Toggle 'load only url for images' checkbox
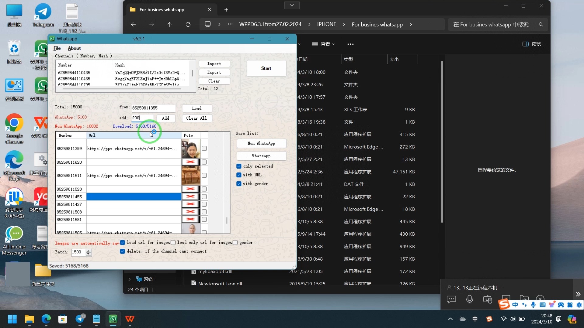 point(173,243)
